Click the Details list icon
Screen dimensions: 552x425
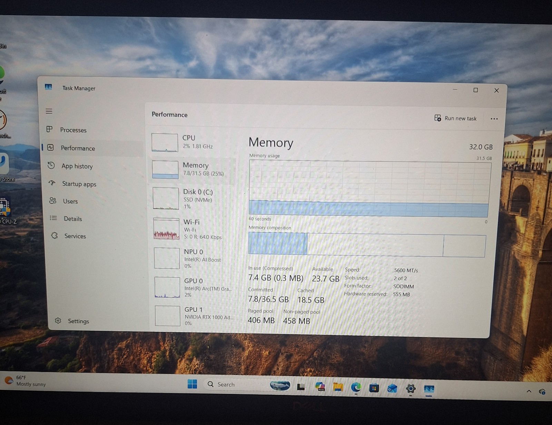tap(53, 218)
